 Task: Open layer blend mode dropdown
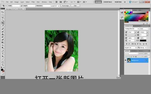coord(131,53)
